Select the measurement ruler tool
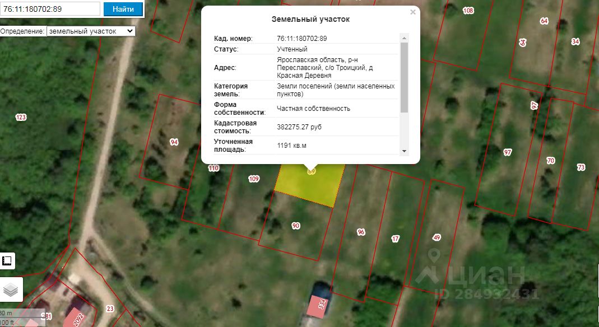The height and width of the screenshot is (327, 599). coord(7,261)
